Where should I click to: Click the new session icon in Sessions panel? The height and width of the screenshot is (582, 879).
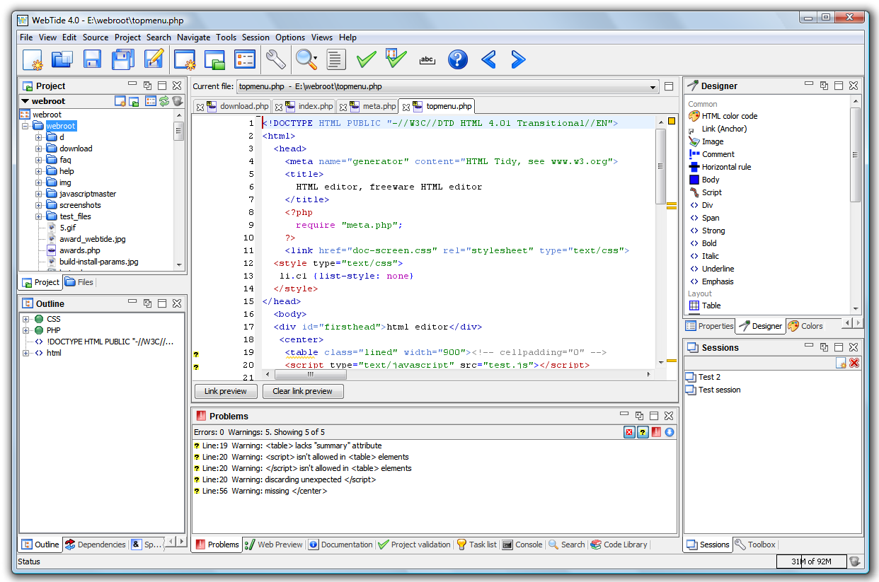841,363
